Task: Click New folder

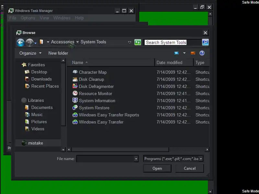Action: [x=58, y=53]
